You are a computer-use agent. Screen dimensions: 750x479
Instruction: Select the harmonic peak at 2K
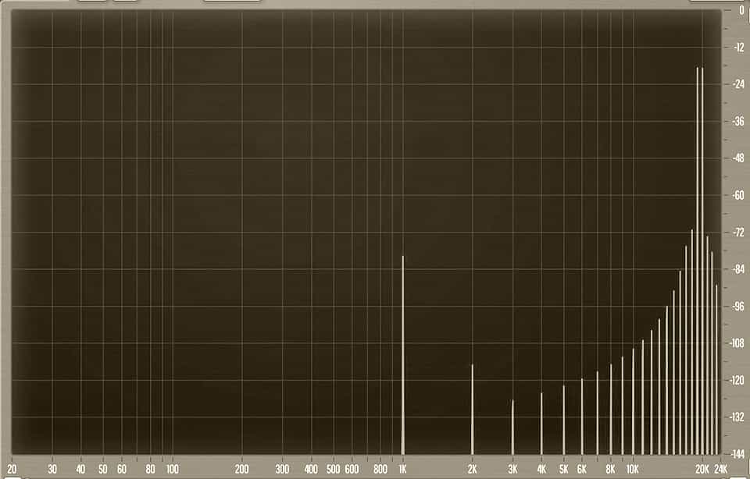click(x=472, y=409)
